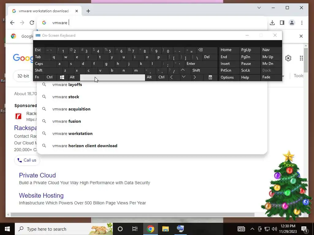Click the taskbar search box
This screenshot has width=314, height=235.
point(64,229)
